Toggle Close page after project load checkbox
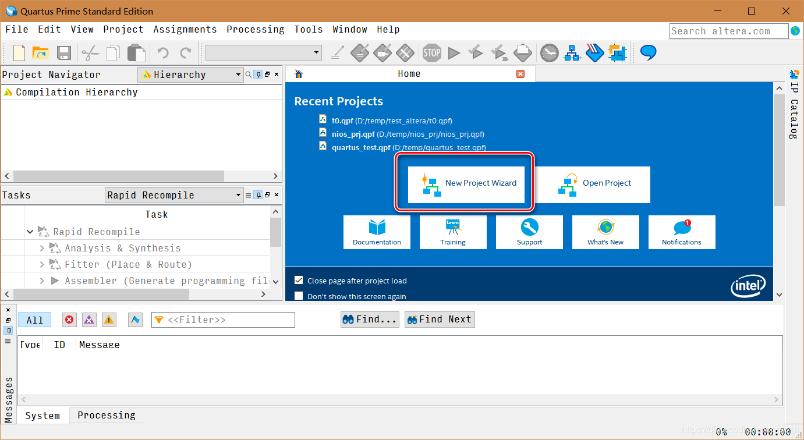Image resolution: width=804 pixels, height=440 pixels. click(299, 280)
